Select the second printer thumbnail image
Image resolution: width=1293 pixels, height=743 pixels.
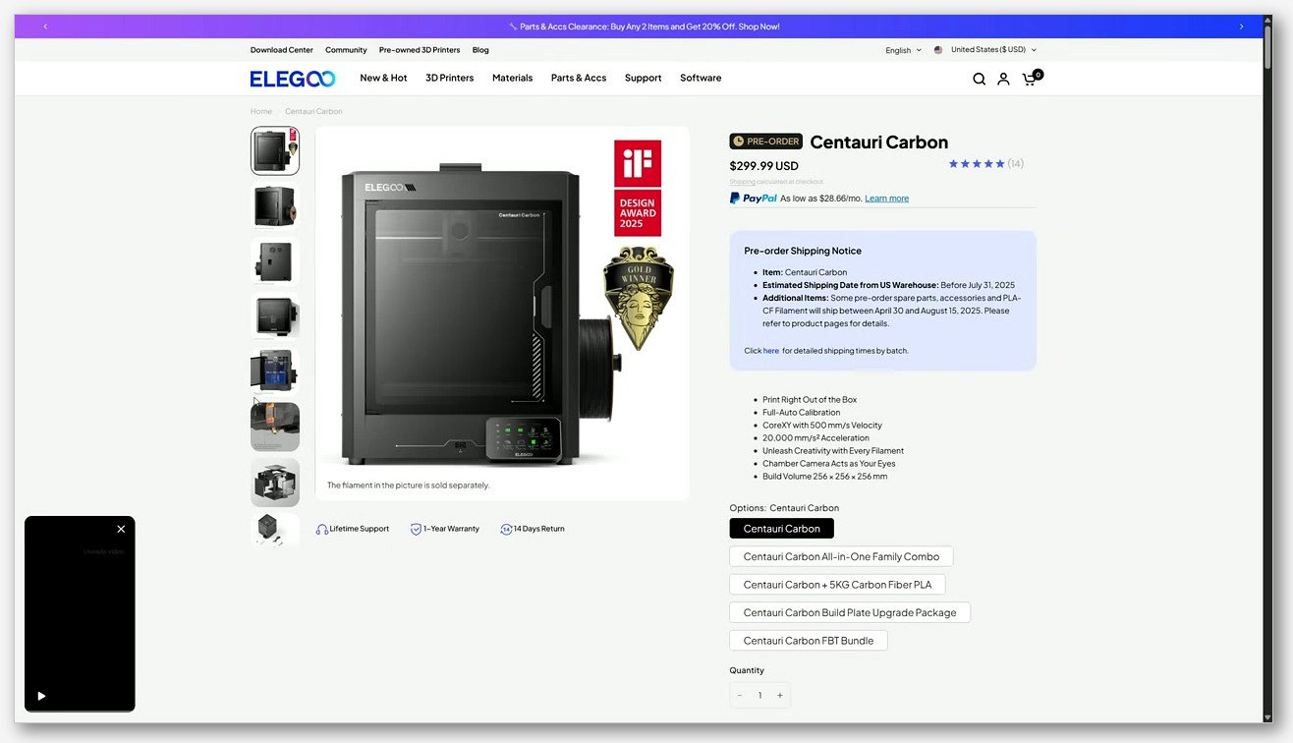click(x=275, y=205)
